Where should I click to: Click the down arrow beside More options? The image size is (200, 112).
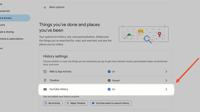click(45, 7)
